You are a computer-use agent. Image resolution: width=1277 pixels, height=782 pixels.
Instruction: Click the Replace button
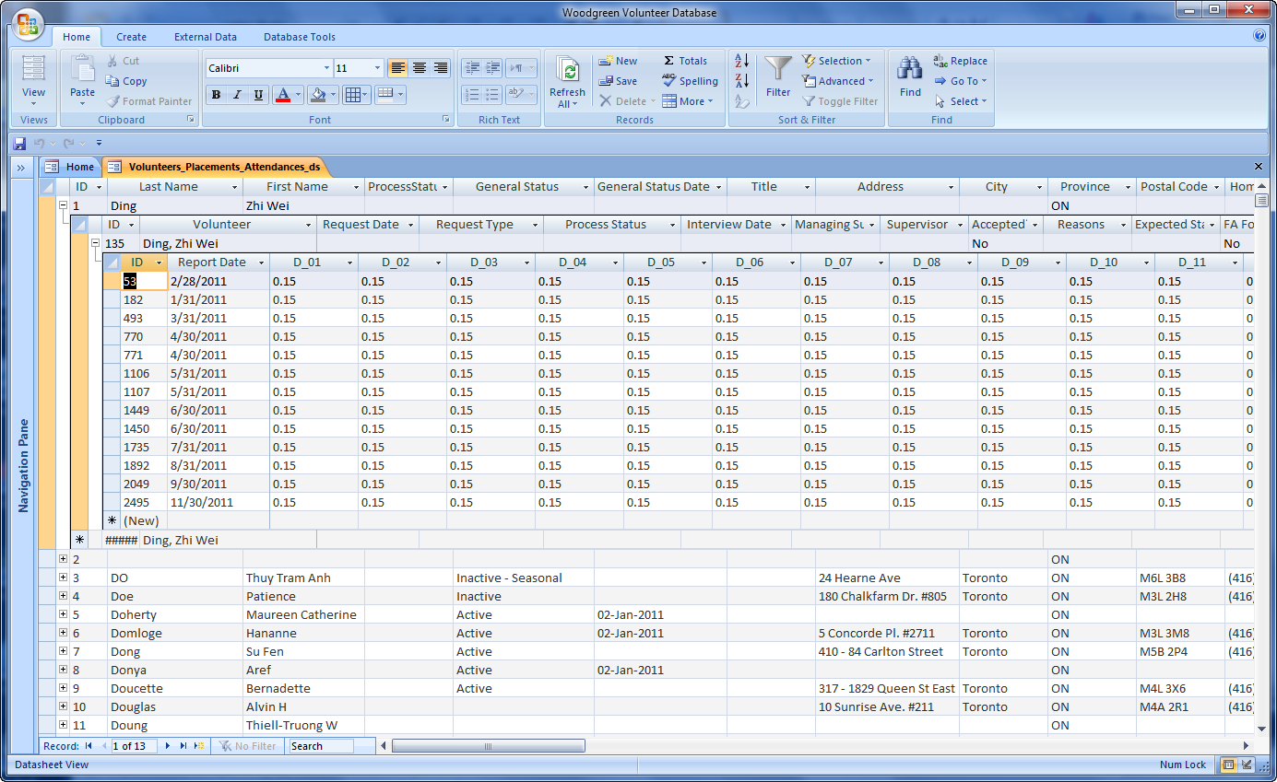click(960, 61)
